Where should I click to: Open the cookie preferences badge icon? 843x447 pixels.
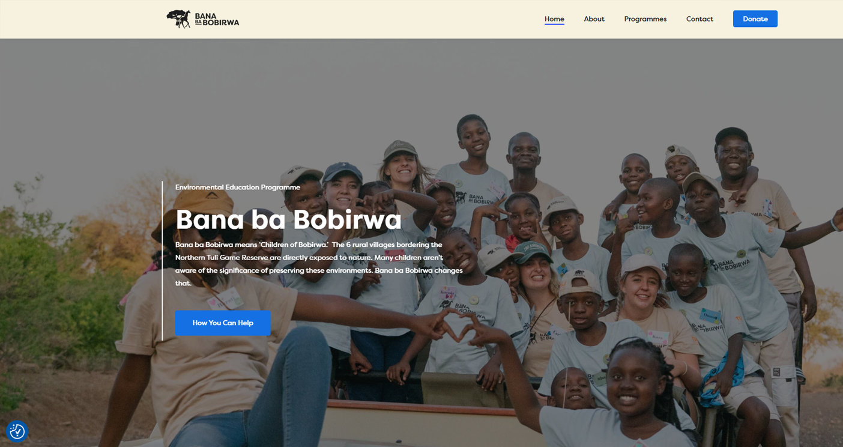pos(17,431)
